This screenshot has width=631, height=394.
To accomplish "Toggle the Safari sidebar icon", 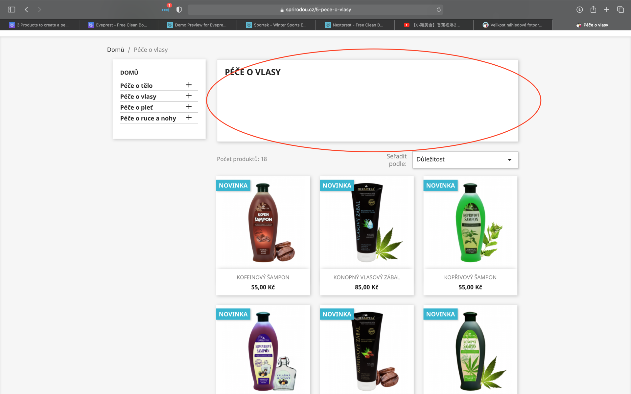I will (12, 10).
